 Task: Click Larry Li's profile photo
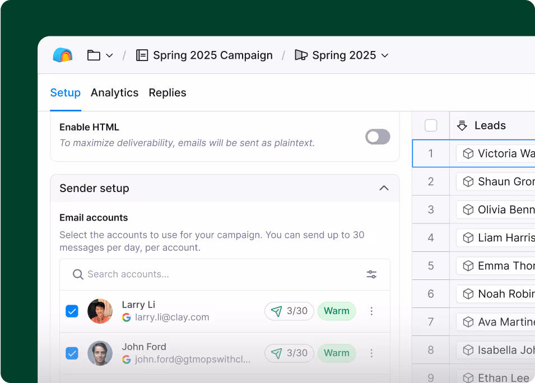click(x=100, y=311)
